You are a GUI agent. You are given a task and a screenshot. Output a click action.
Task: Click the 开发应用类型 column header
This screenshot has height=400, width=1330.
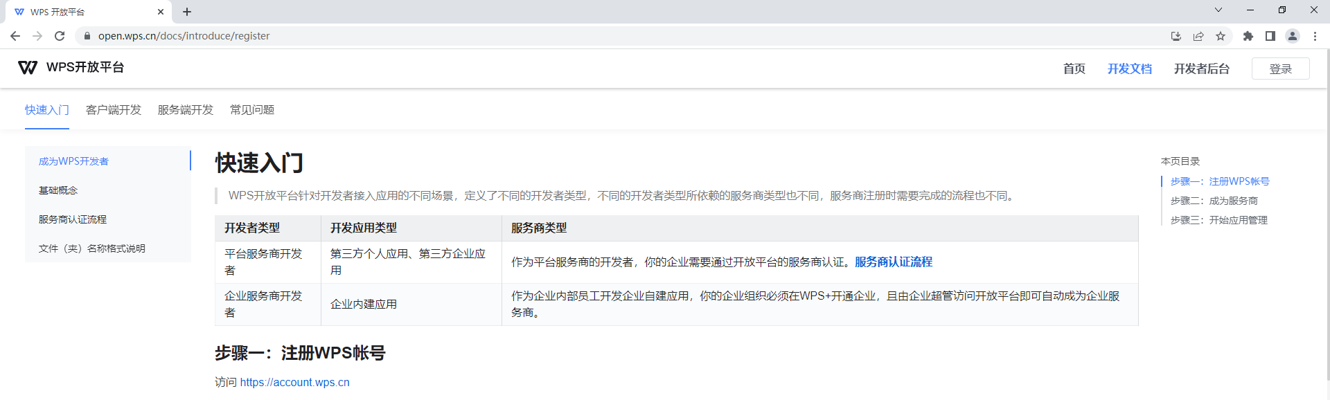pos(411,228)
